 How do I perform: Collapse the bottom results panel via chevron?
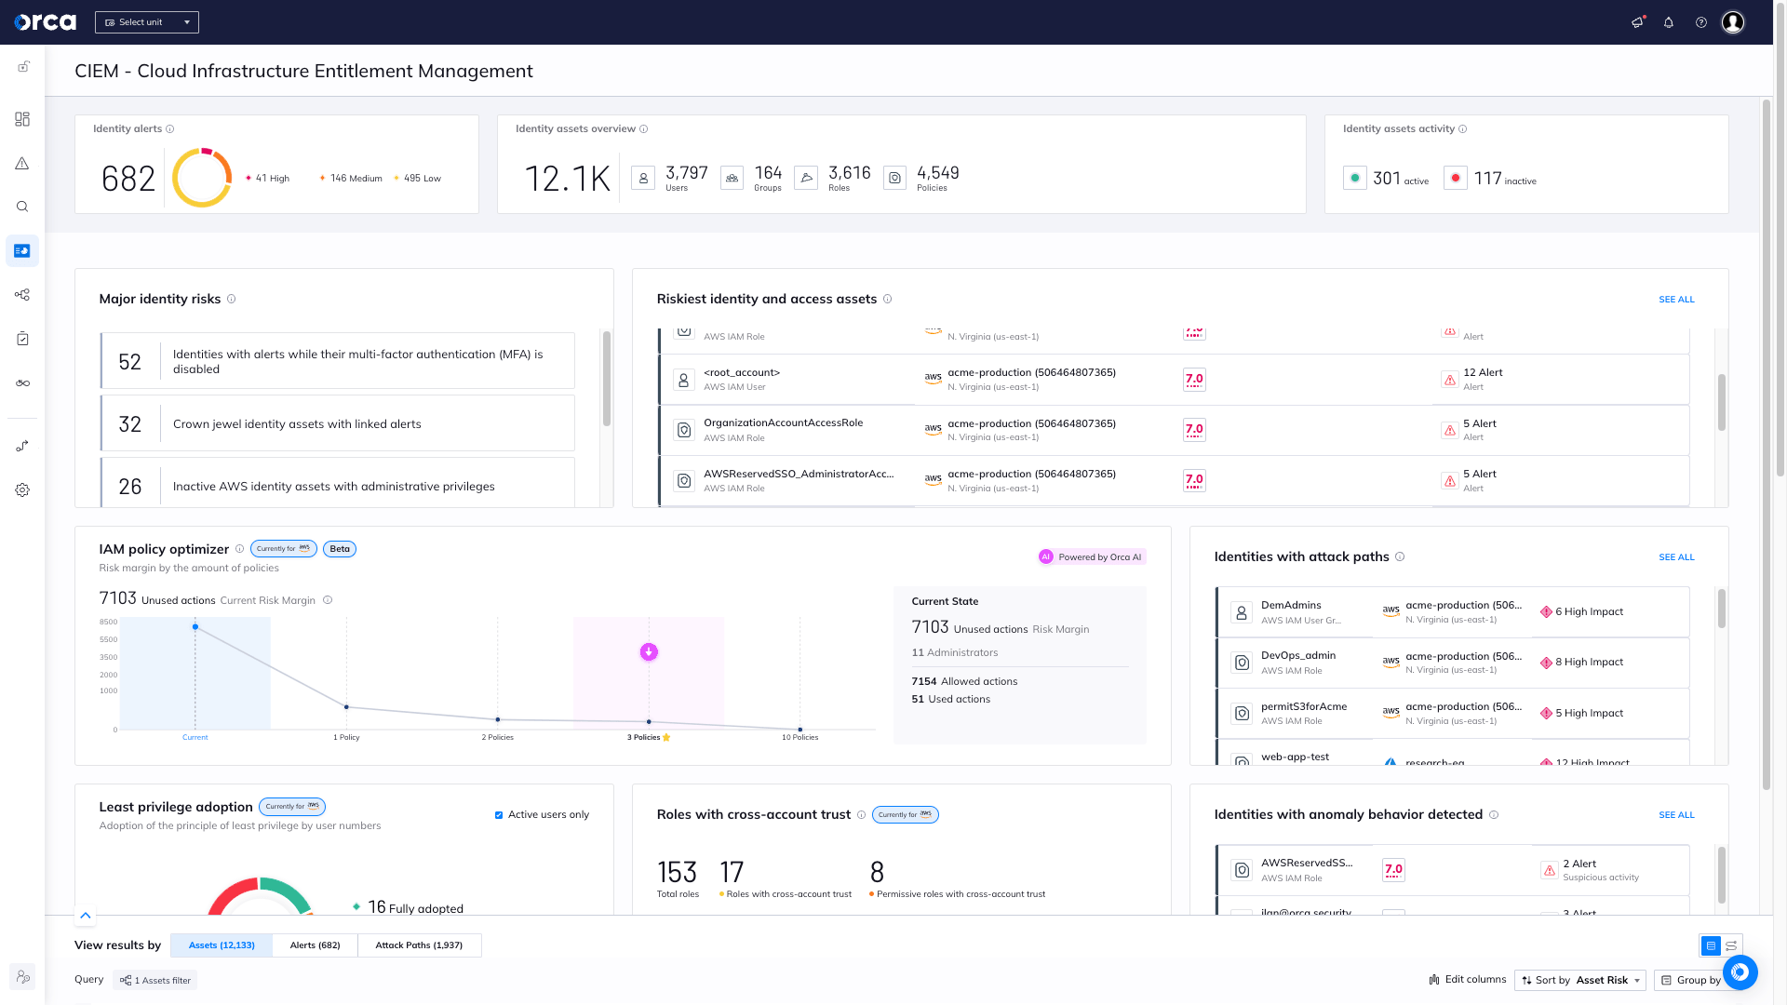[x=85, y=916]
